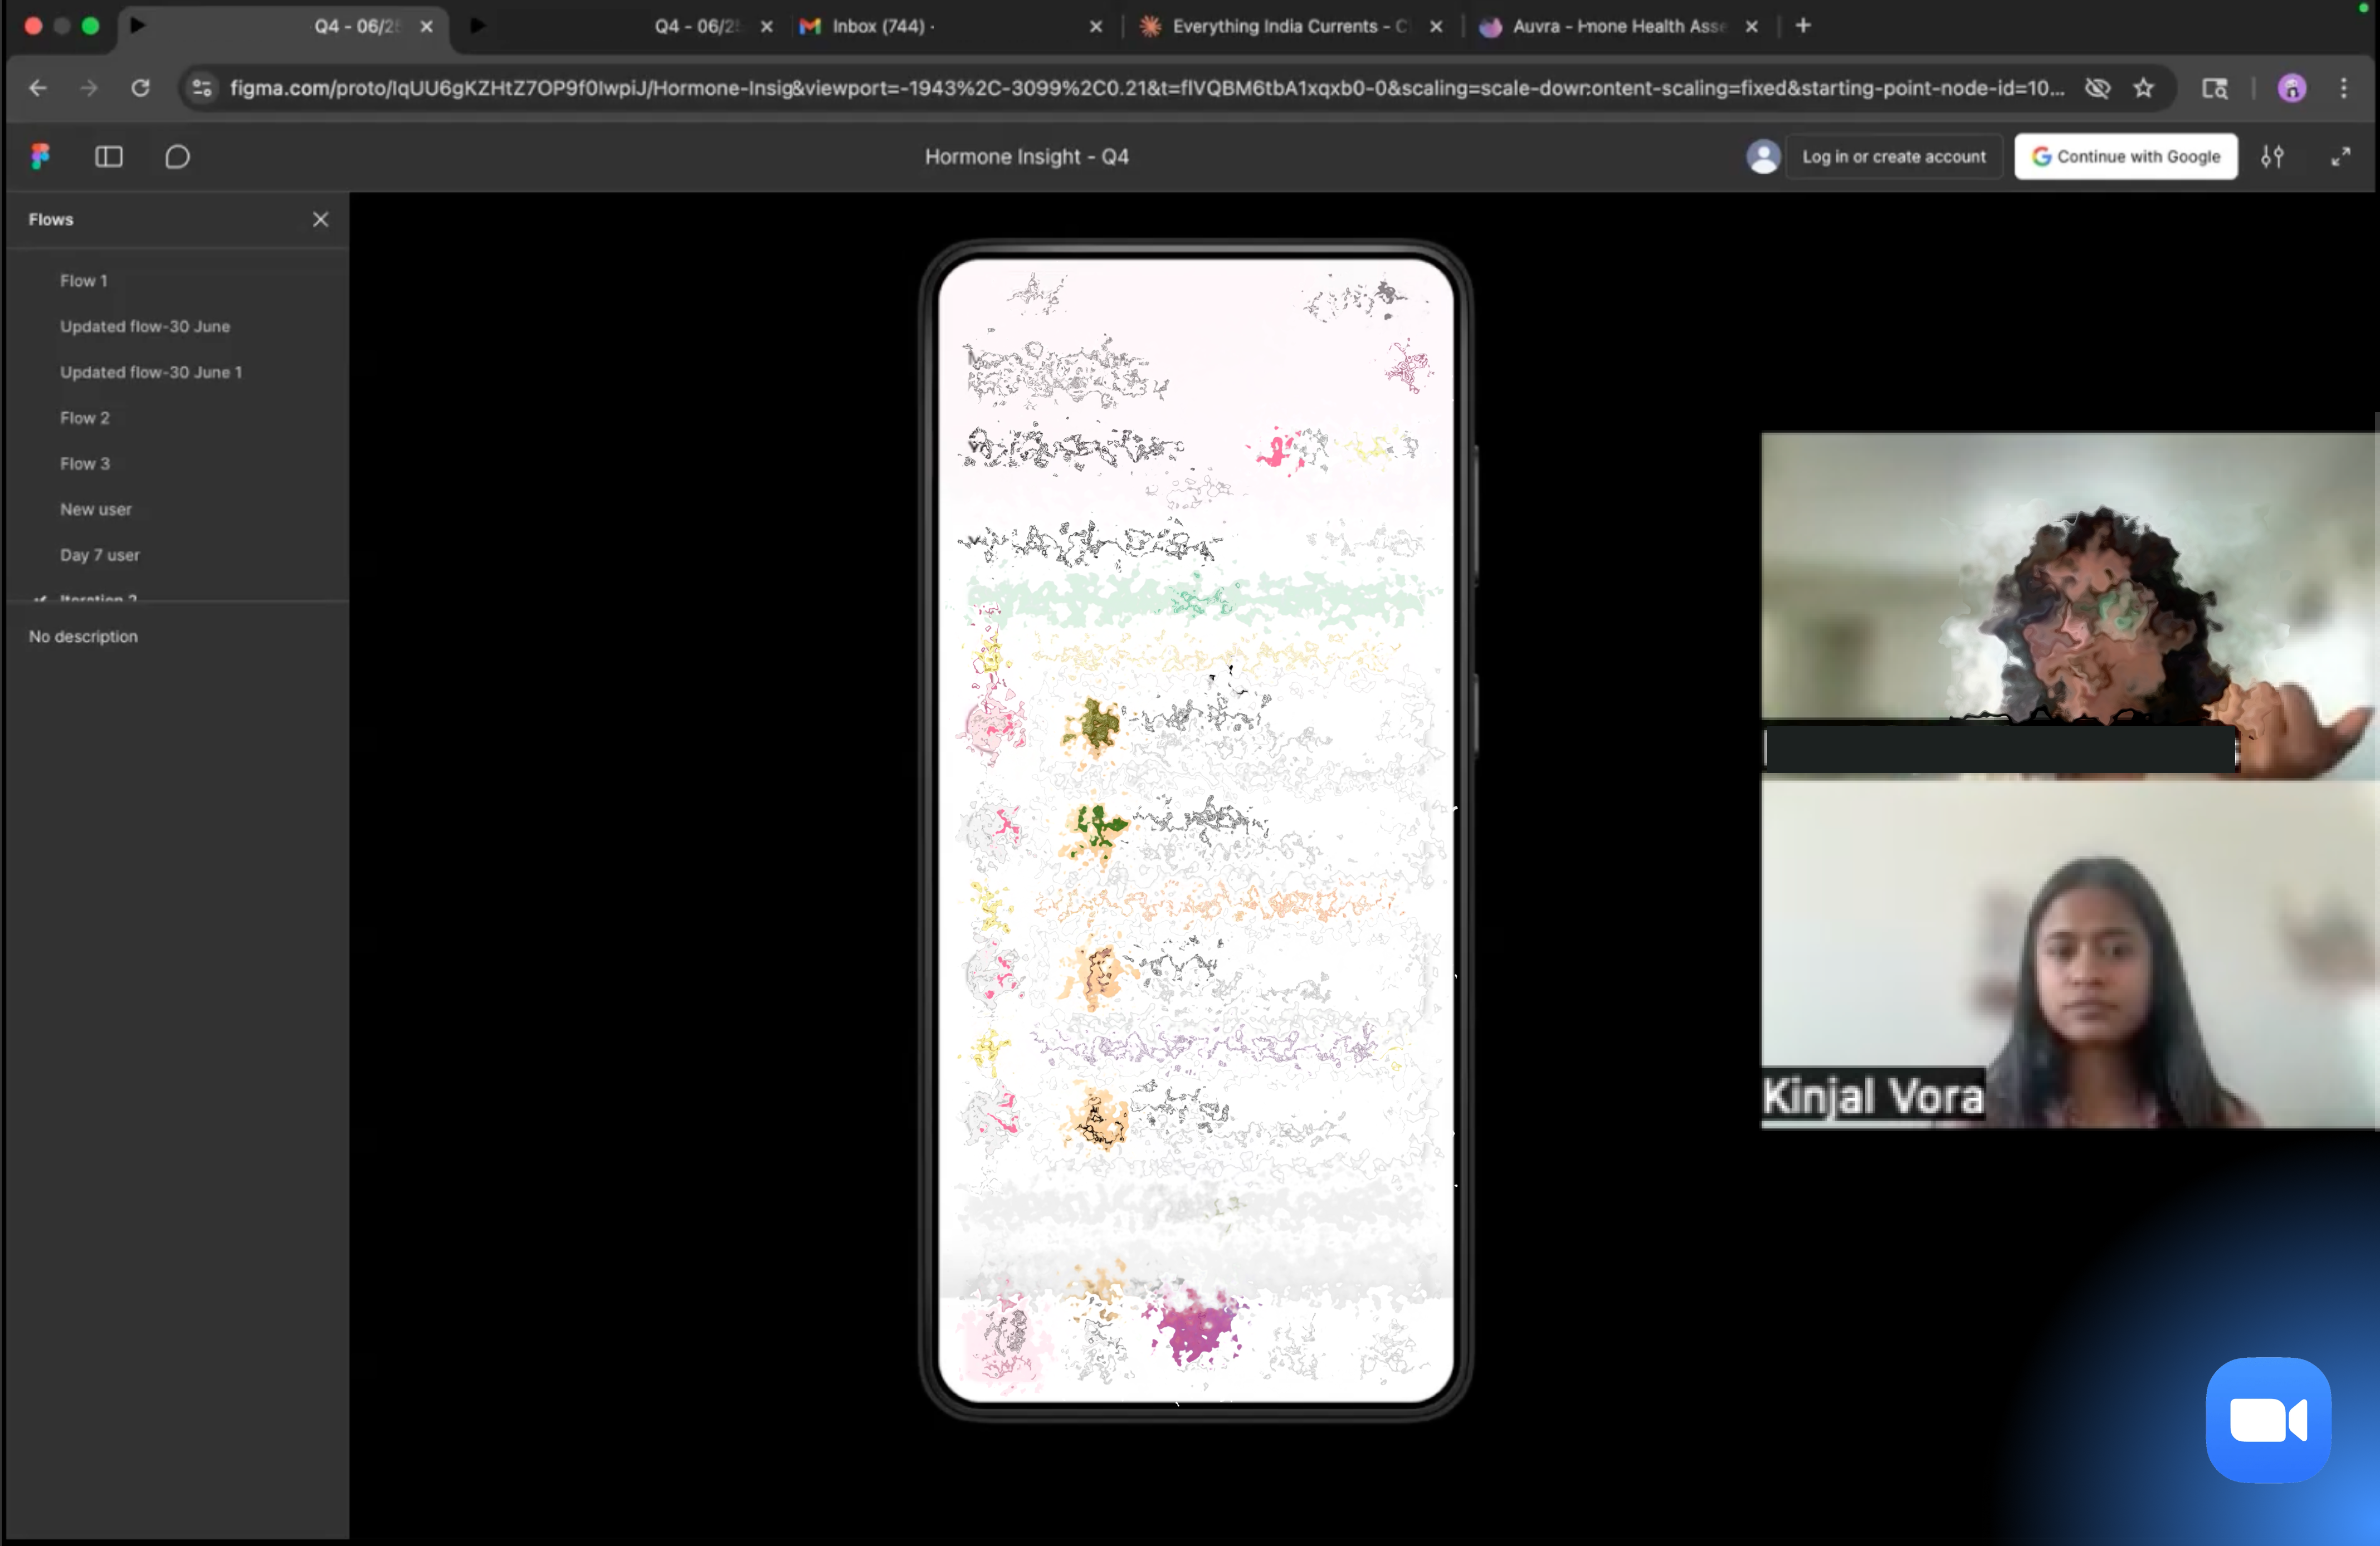Click the Zoom camera icon
Viewport: 2380px width, 1546px height.
coord(2268,1420)
